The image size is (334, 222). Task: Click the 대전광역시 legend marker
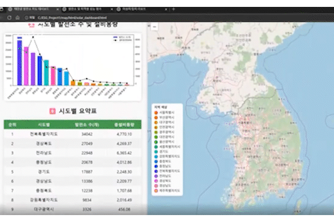point(156,137)
